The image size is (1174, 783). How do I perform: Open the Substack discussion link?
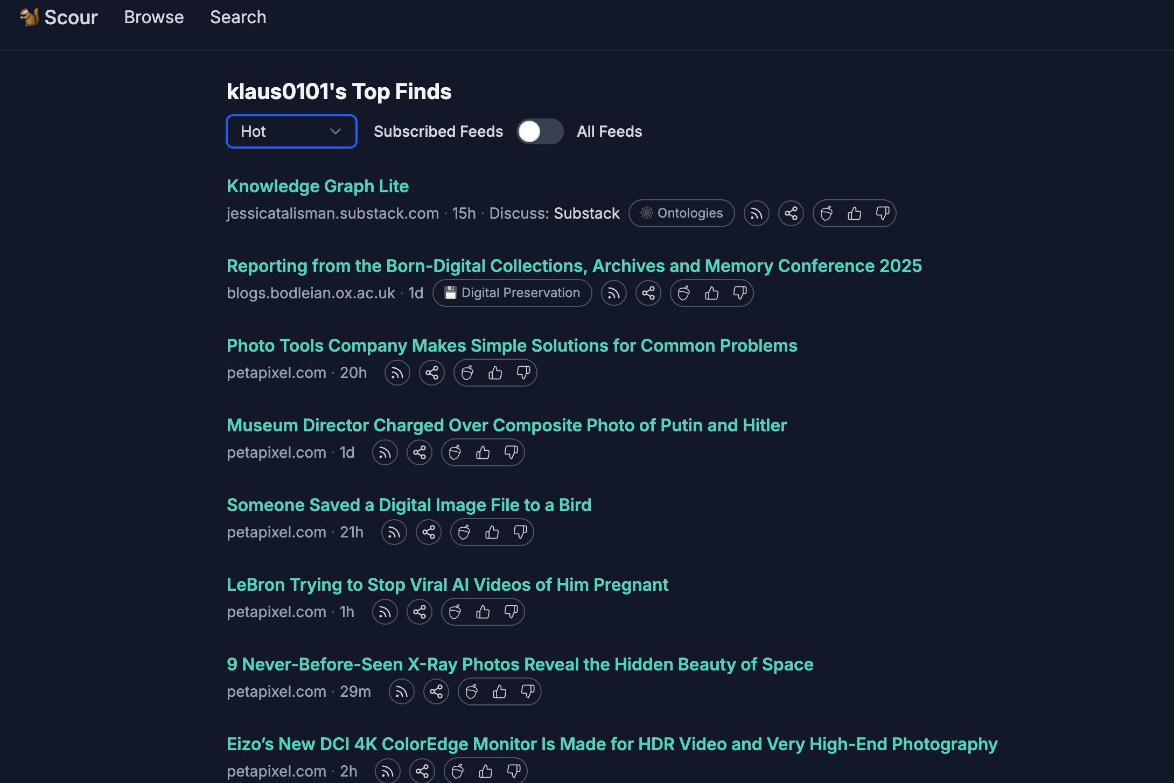[586, 213]
